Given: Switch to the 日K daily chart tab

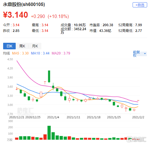Looking at the screenshot, I should (9, 46).
